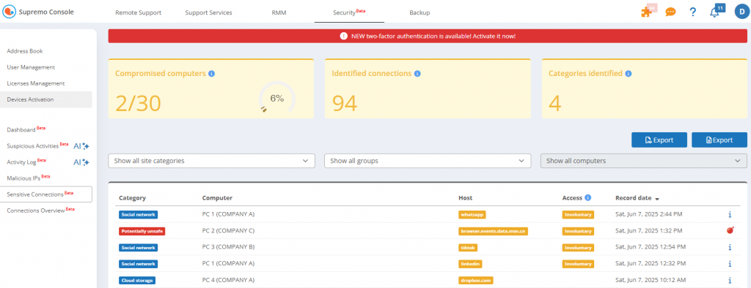The image size is (751, 288).
Task: Click the 94 identified connections value
Action: [345, 103]
